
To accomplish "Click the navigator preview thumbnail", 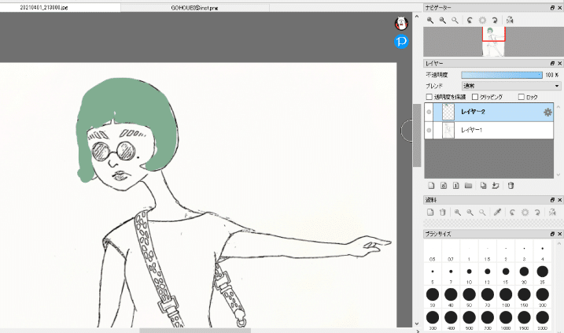I will click(493, 42).
